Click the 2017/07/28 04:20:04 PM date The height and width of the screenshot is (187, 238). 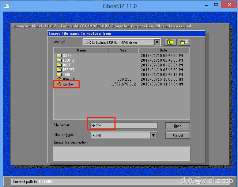162,65
